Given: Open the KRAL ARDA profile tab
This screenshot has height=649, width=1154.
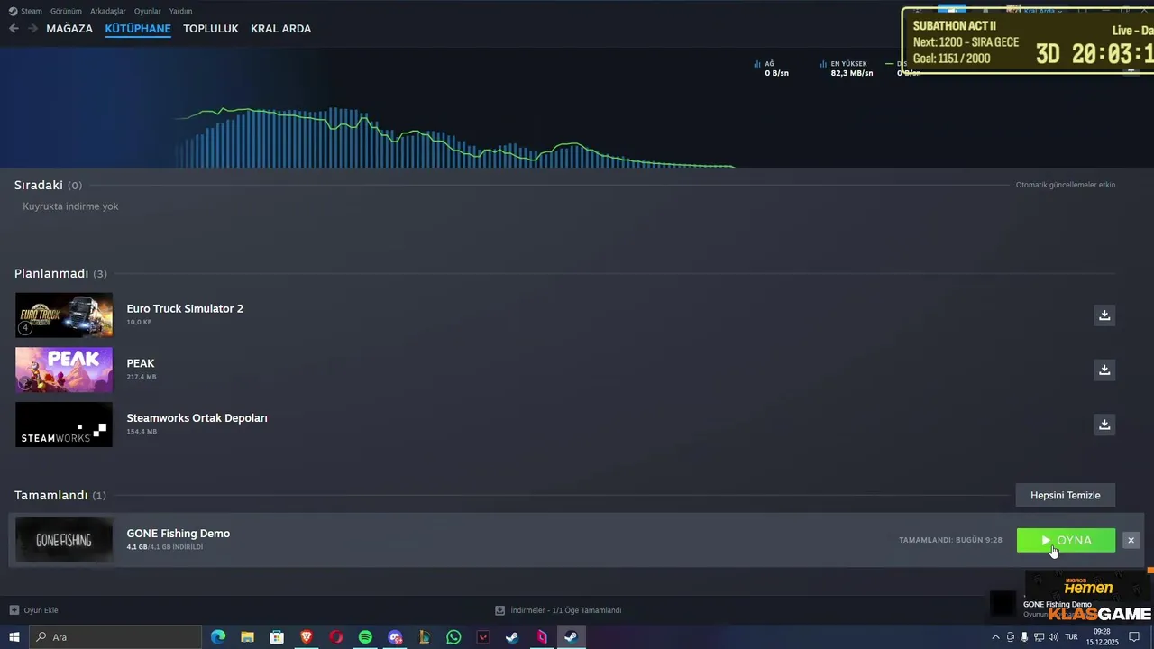Looking at the screenshot, I should pyautogui.click(x=280, y=29).
